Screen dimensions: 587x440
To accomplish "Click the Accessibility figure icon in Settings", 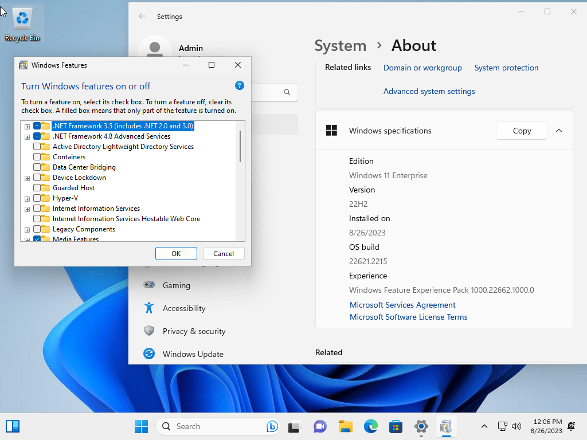I will pyautogui.click(x=149, y=308).
